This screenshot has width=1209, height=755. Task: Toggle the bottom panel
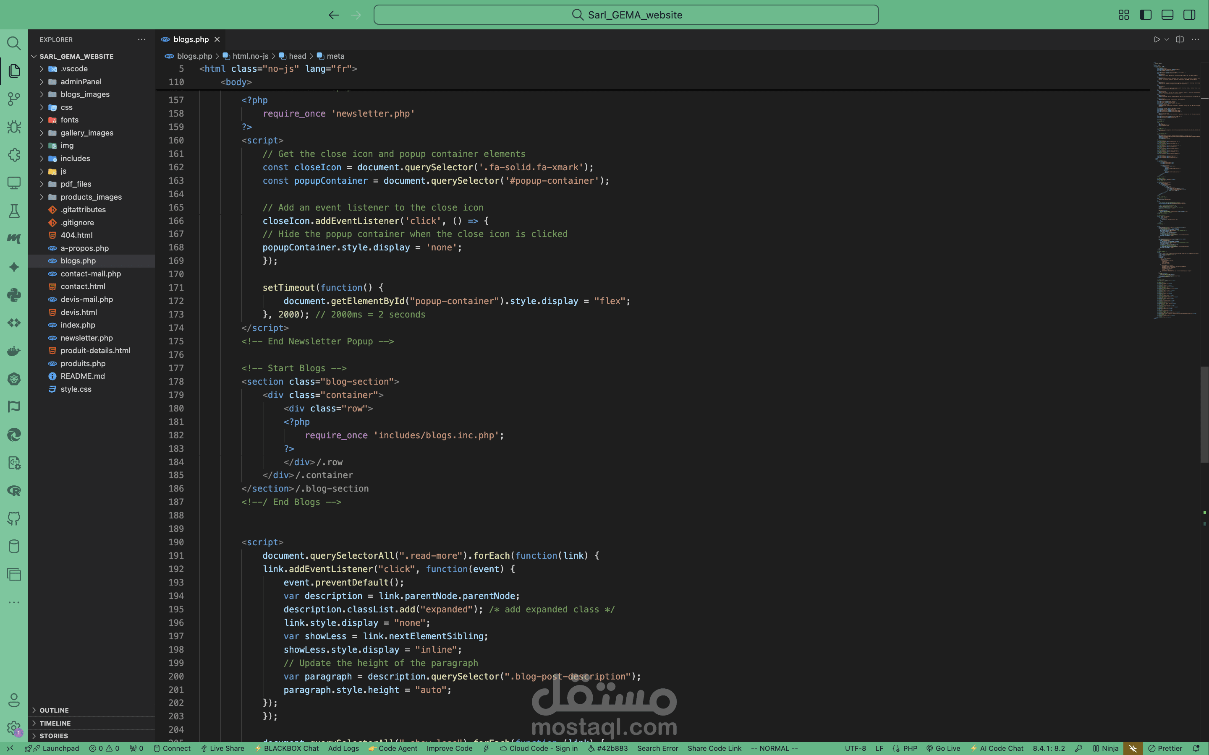tap(1167, 15)
